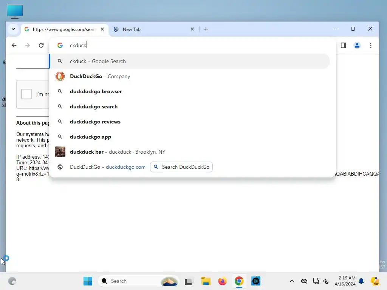This screenshot has width=387, height=290.
Task: Click the DuckDuckGo logo icon in suggestions
Action: point(60,76)
